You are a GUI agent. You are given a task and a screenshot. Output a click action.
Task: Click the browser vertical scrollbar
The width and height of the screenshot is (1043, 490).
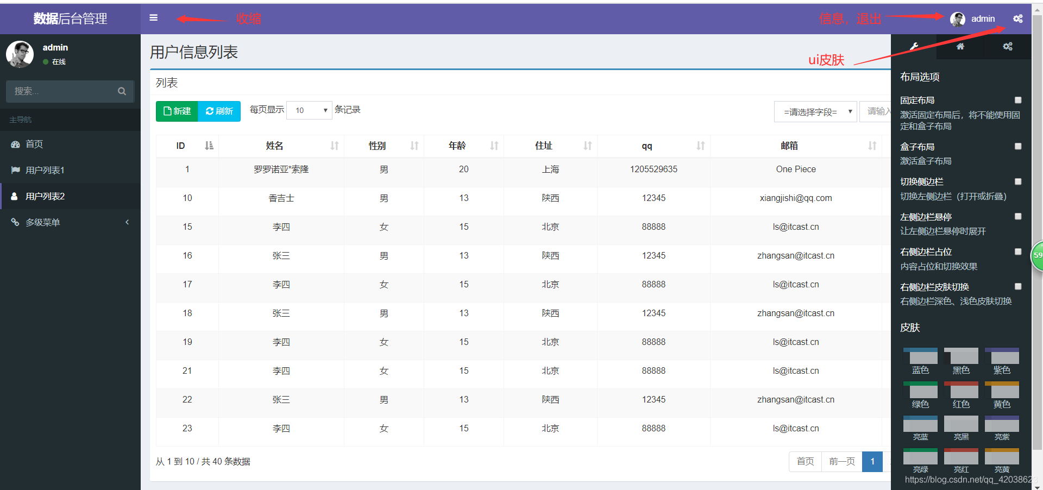[1037, 234]
